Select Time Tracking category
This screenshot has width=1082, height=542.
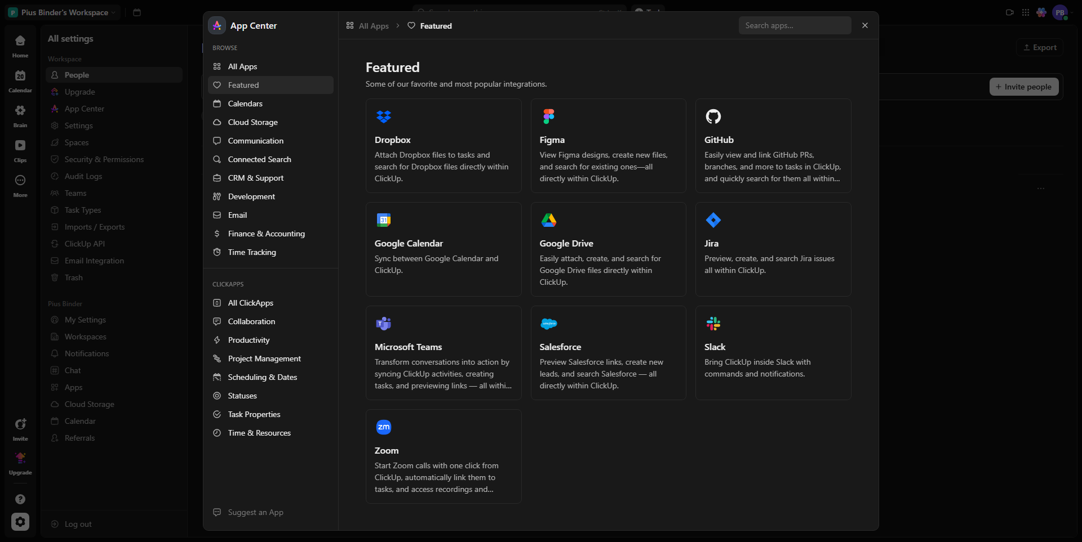[270, 252]
